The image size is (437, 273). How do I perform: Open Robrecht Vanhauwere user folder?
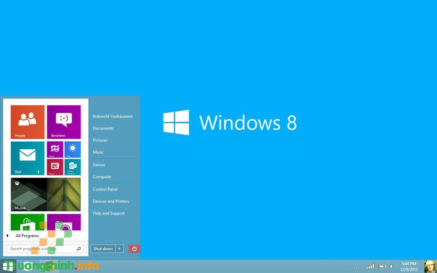113,116
